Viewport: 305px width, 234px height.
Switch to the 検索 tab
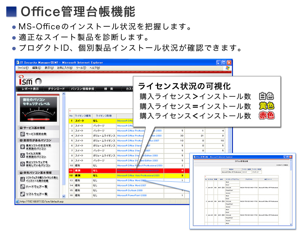point(108,89)
